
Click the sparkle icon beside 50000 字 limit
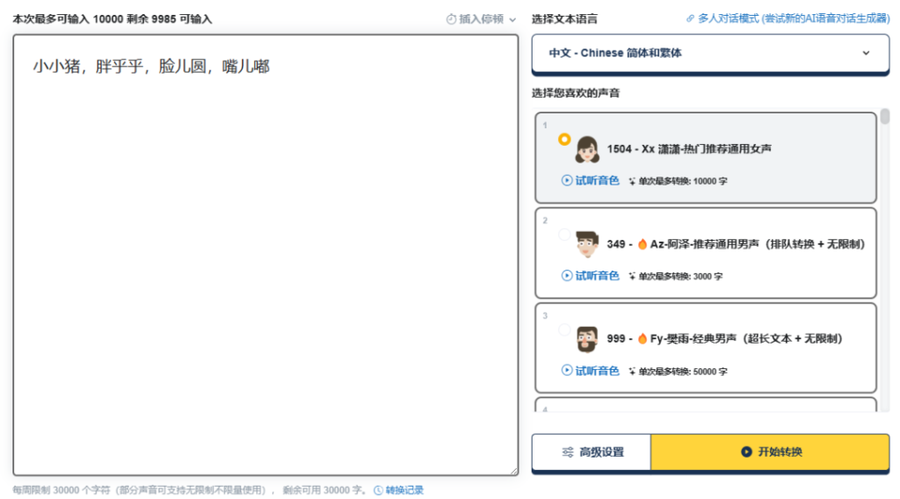(632, 372)
